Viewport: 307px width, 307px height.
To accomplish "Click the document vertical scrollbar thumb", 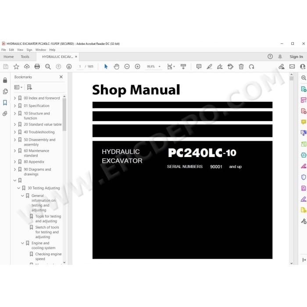I will coord(292,79).
